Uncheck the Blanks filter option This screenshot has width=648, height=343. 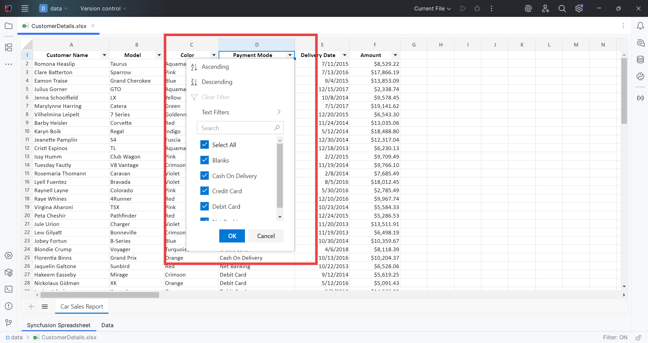[204, 160]
